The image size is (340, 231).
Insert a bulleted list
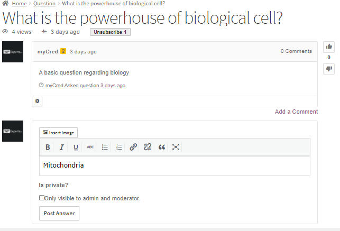[105, 147]
